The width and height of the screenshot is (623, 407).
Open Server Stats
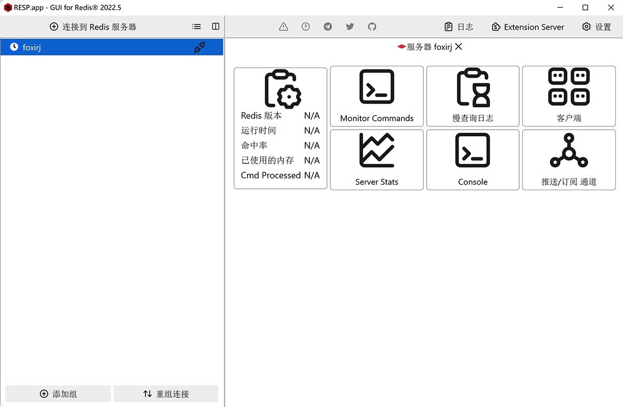coord(376,159)
